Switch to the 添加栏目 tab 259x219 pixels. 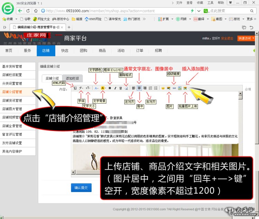[73, 78]
